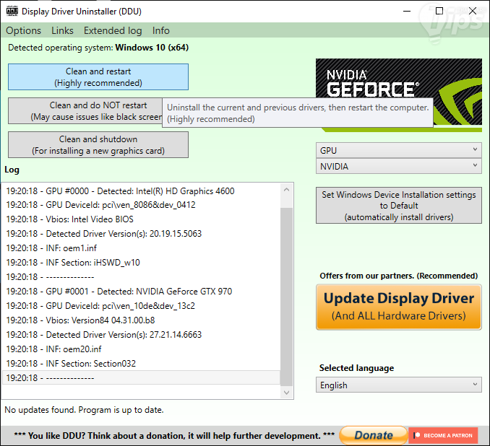The width and height of the screenshot is (490, 446).
Task: Select log line INF Section: Section032
Action: (x=141, y=363)
